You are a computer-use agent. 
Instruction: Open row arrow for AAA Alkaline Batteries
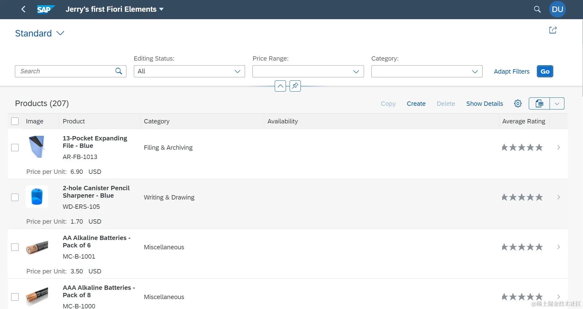click(559, 297)
